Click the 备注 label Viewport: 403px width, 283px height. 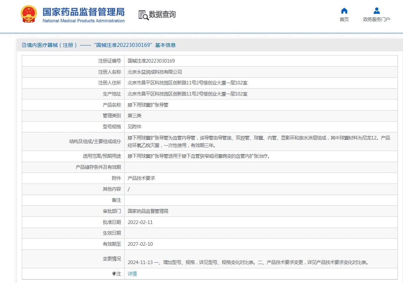point(116,200)
